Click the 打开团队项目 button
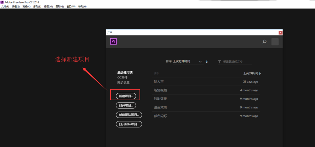The image size is (315, 147). coord(129,124)
